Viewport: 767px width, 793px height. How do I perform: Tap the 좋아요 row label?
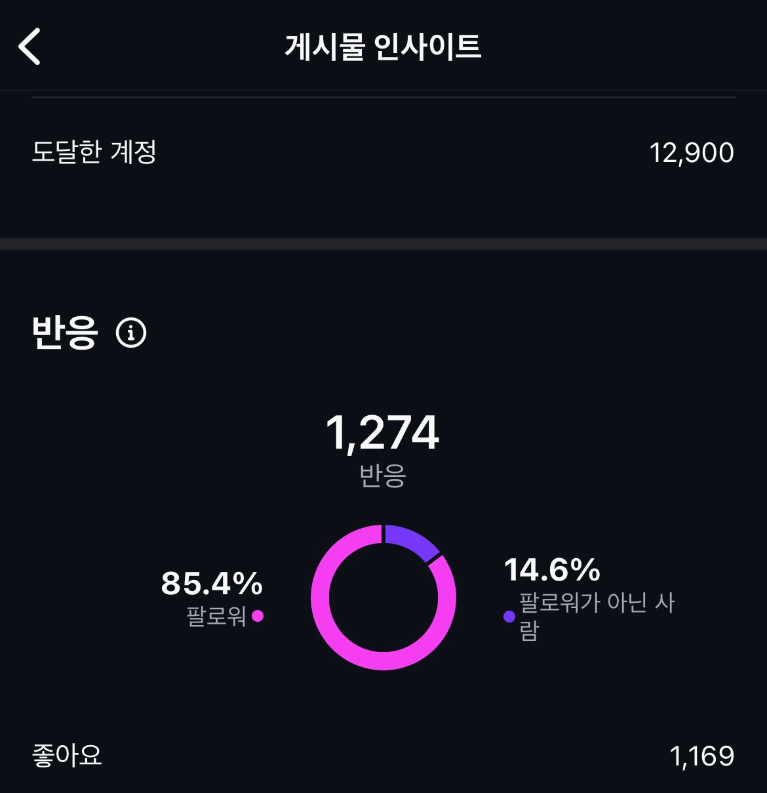point(67,755)
